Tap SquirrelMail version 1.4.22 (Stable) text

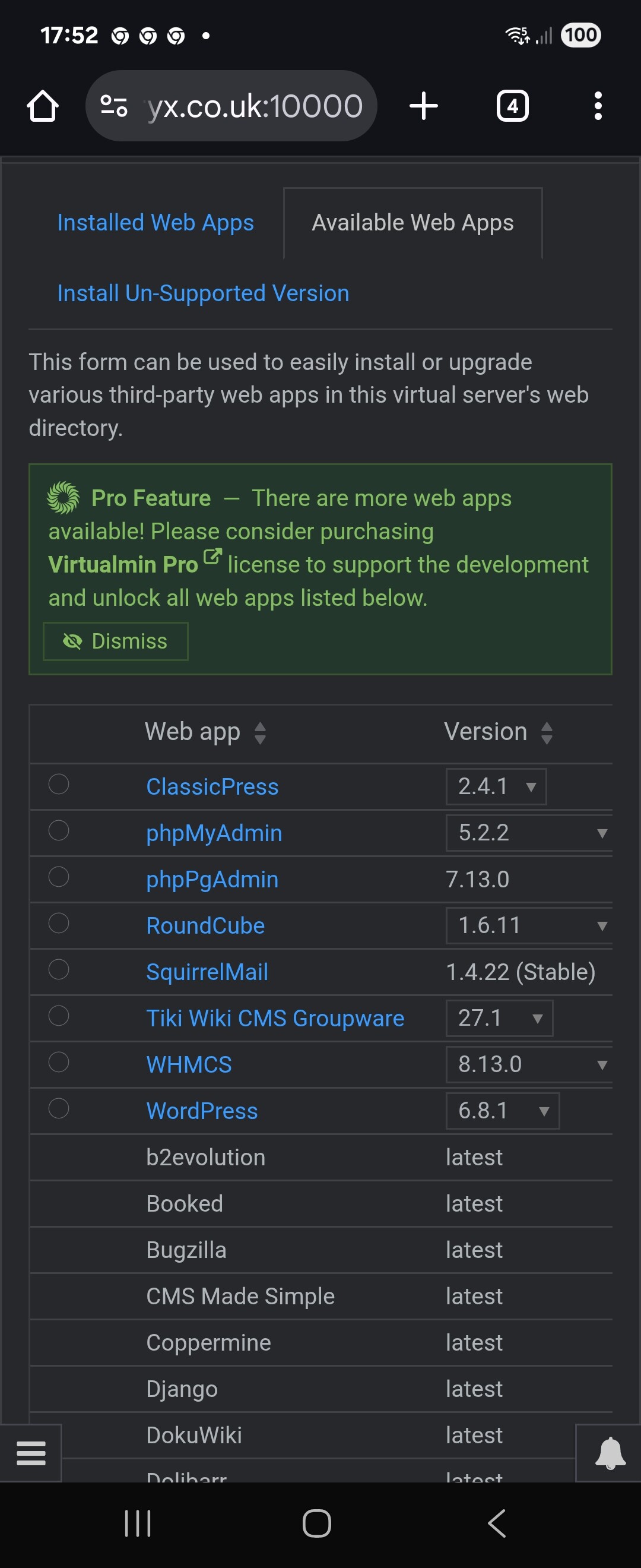coord(521,972)
